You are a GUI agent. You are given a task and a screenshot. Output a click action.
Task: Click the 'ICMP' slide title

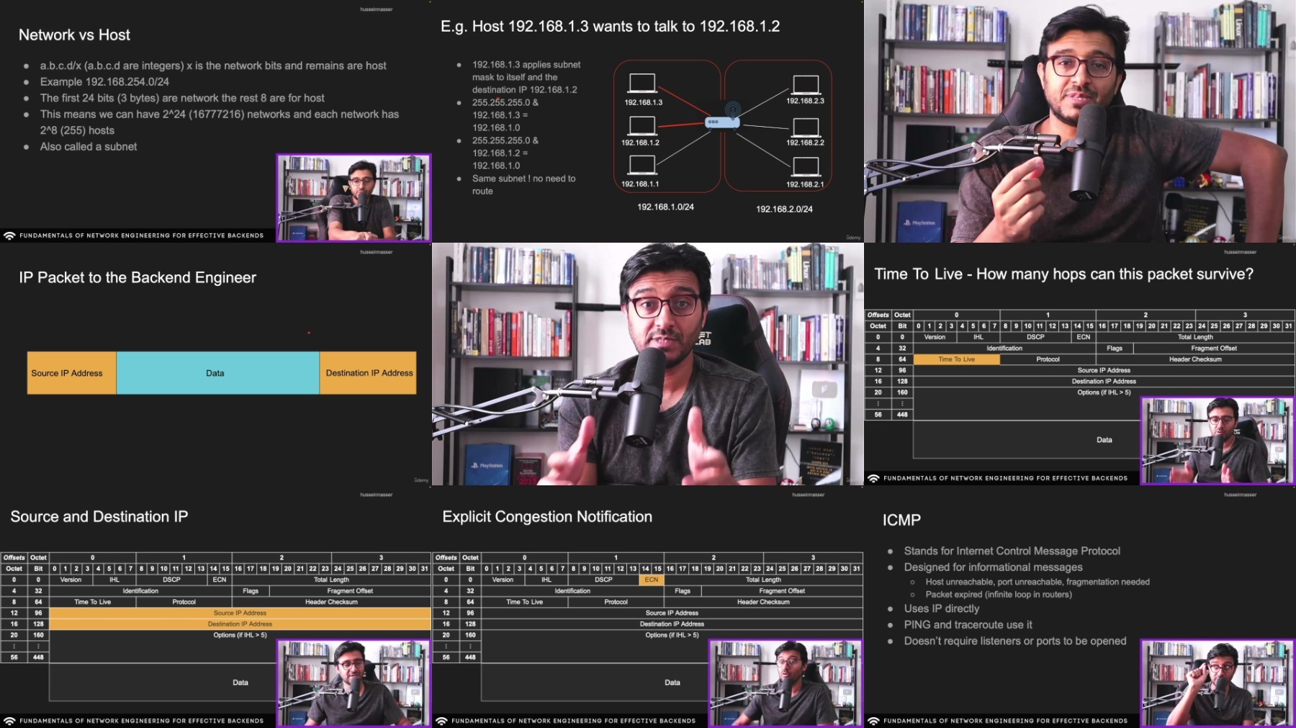901,520
